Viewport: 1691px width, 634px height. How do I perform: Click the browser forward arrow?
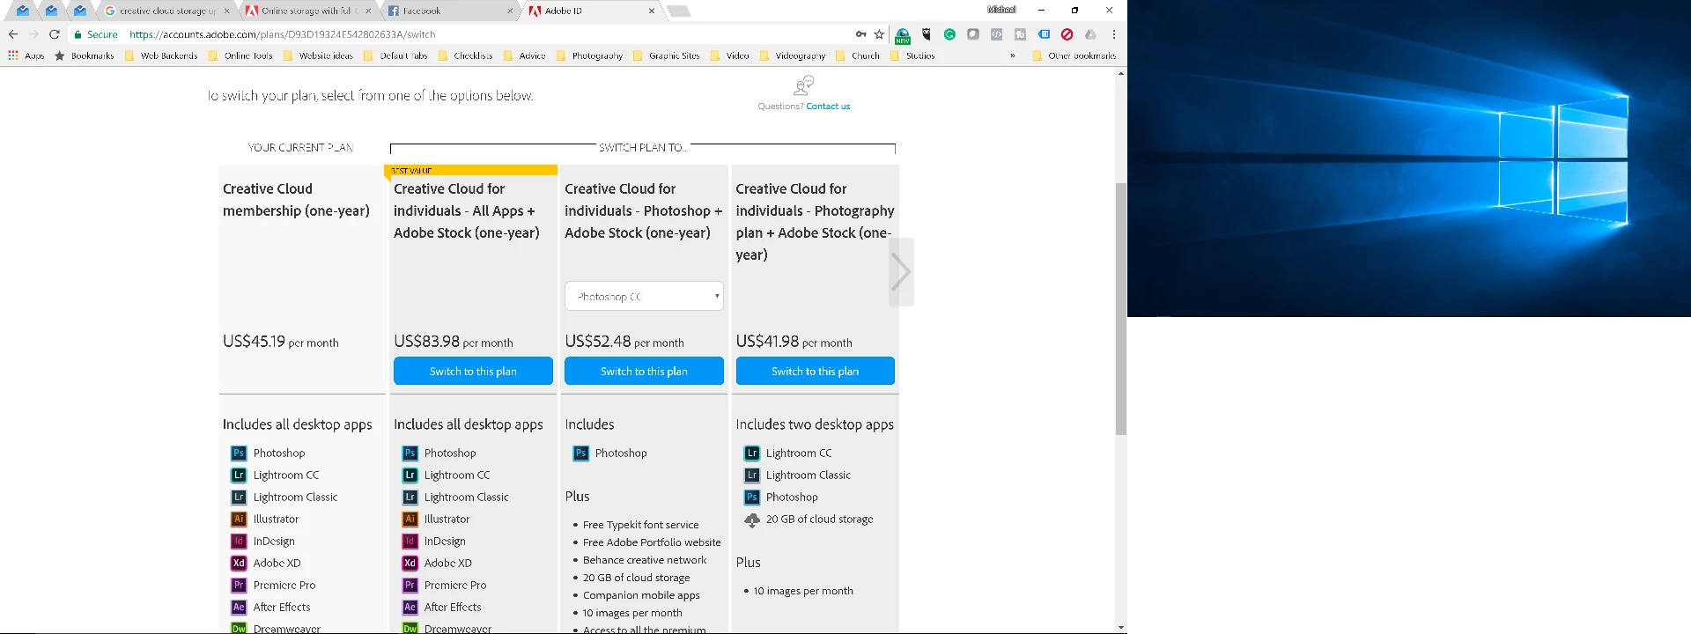(x=33, y=34)
